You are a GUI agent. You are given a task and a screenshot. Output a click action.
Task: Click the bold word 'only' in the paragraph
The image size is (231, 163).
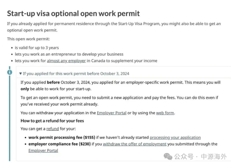25,89
